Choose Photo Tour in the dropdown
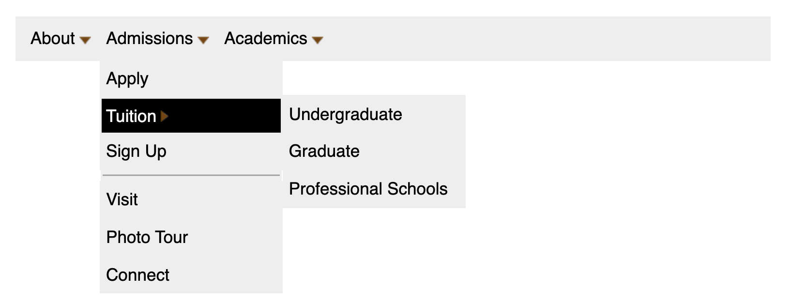Image resolution: width=791 pixels, height=303 pixels. click(x=147, y=237)
